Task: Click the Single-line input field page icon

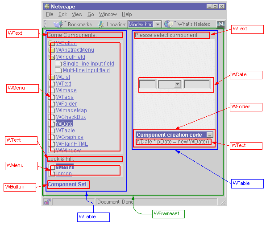Action: click(58, 64)
